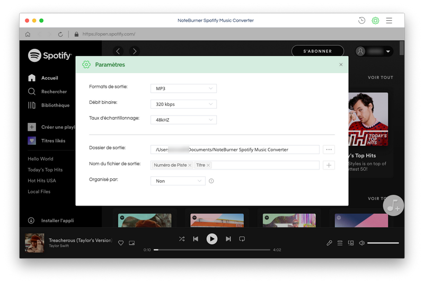This screenshot has height=284, width=424.
Task: Open Today's Top Hits cover thumbnail
Action: tap(368, 119)
